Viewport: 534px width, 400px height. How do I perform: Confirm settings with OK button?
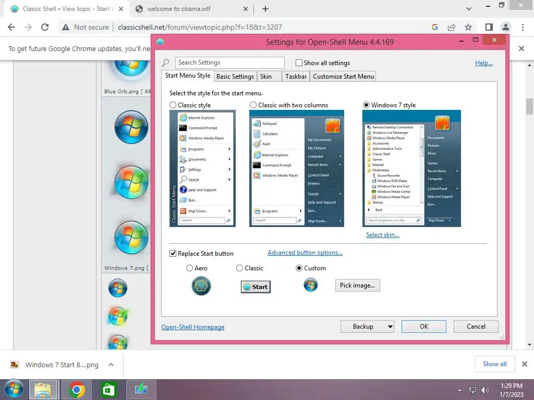tap(423, 327)
